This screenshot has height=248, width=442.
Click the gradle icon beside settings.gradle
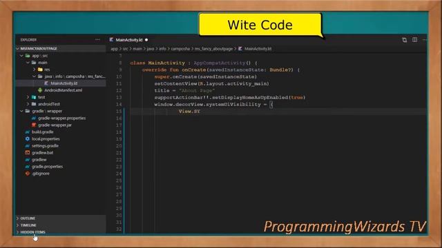tap(28, 145)
